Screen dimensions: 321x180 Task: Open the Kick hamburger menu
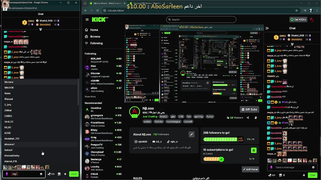(x=87, y=19)
